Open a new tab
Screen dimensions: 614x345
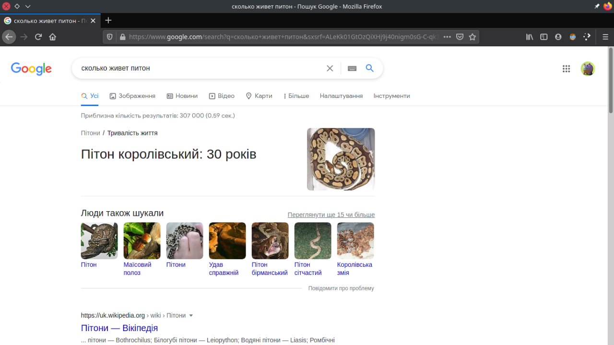click(108, 20)
